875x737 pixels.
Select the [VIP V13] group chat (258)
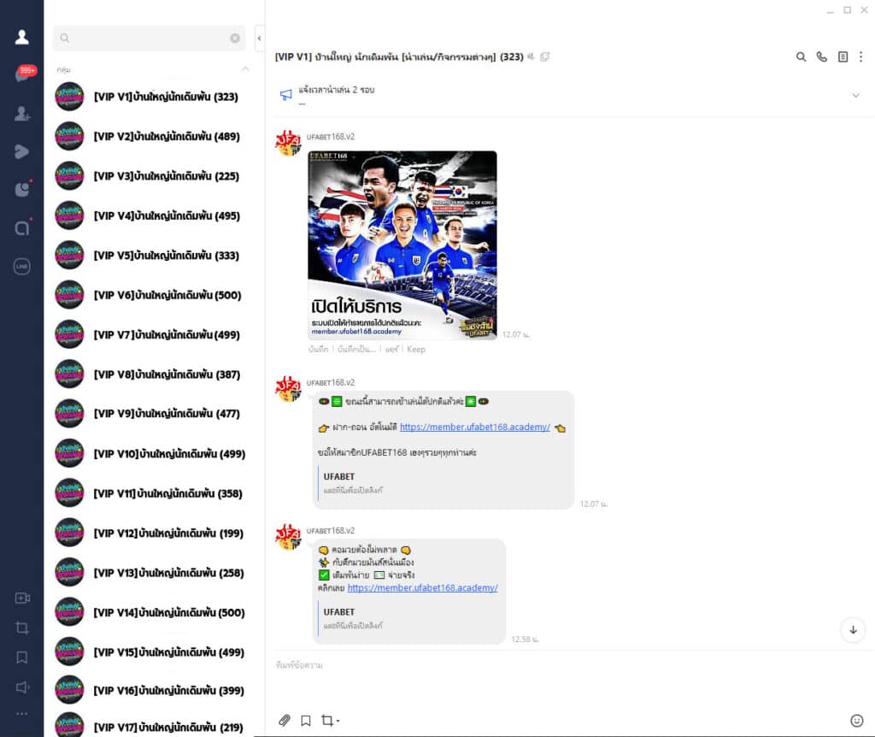[153, 572]
